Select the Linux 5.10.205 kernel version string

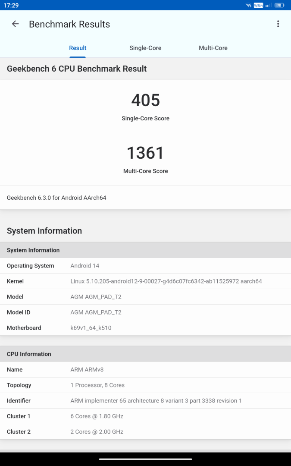pyautogui.click(x=166, y=281)
